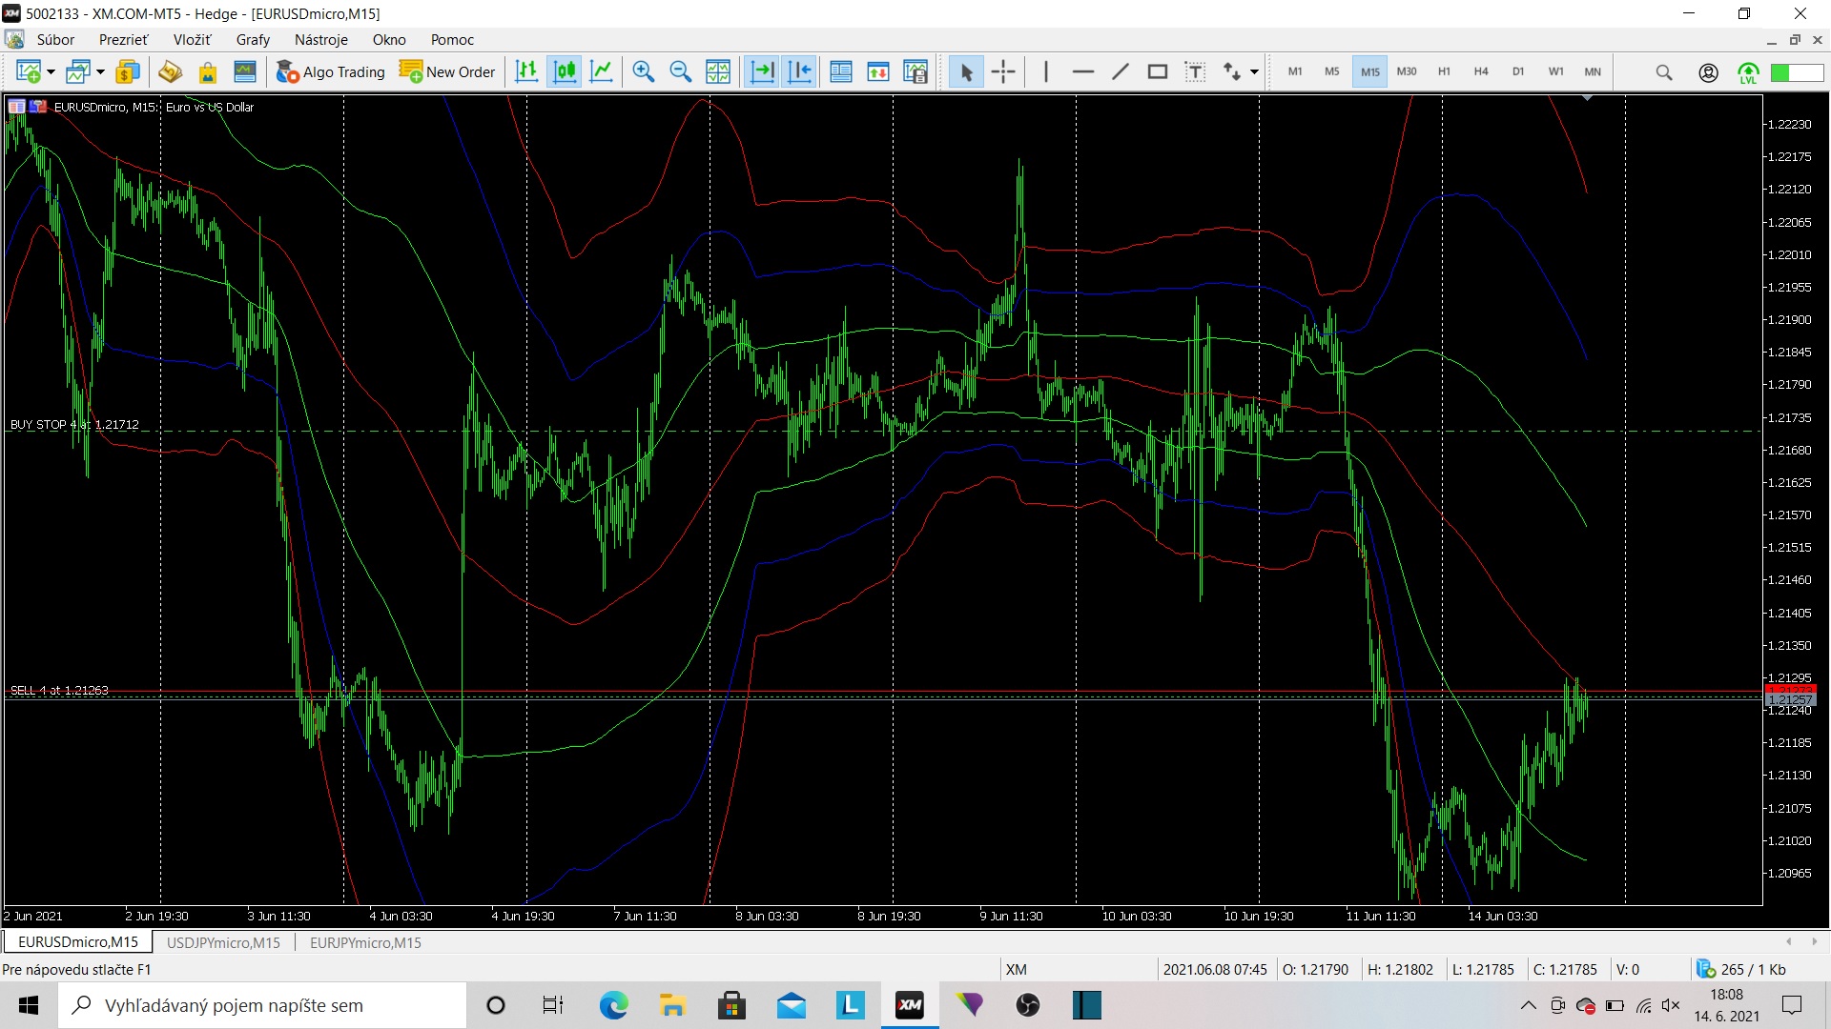Open the indicators list icon
Viewport: 1831px width, 1029px height.
(x=841, y=71)
